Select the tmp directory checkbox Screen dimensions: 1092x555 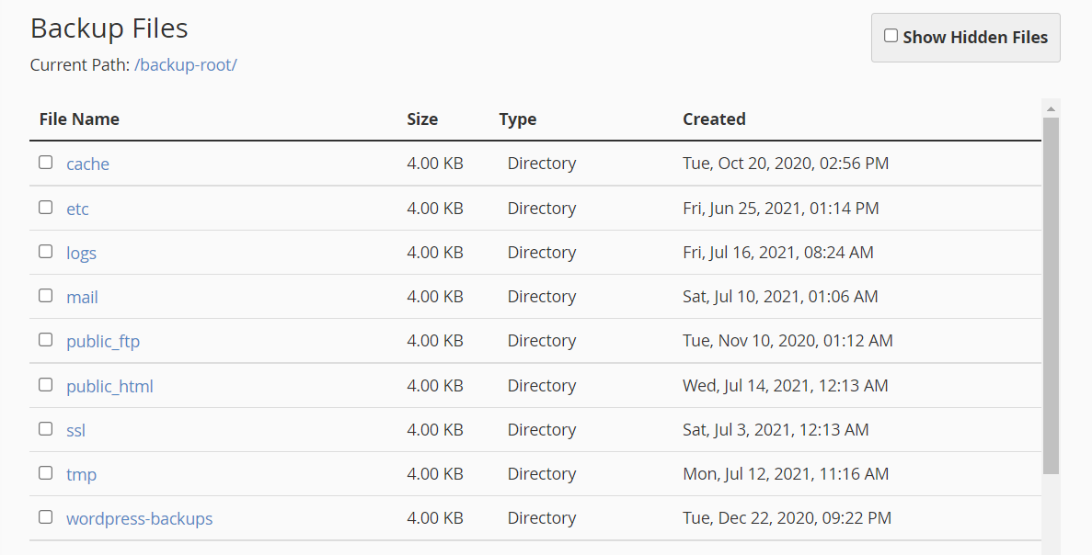(45, 473)
